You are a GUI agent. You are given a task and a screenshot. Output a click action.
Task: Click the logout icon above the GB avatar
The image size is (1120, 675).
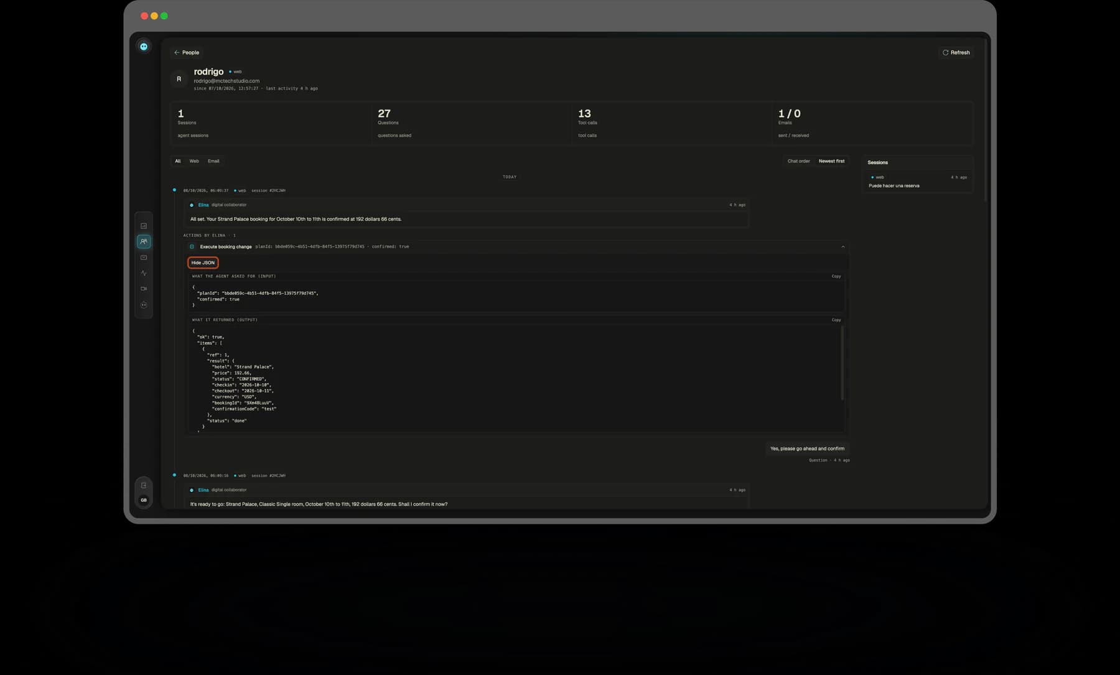tap(144, 485)
